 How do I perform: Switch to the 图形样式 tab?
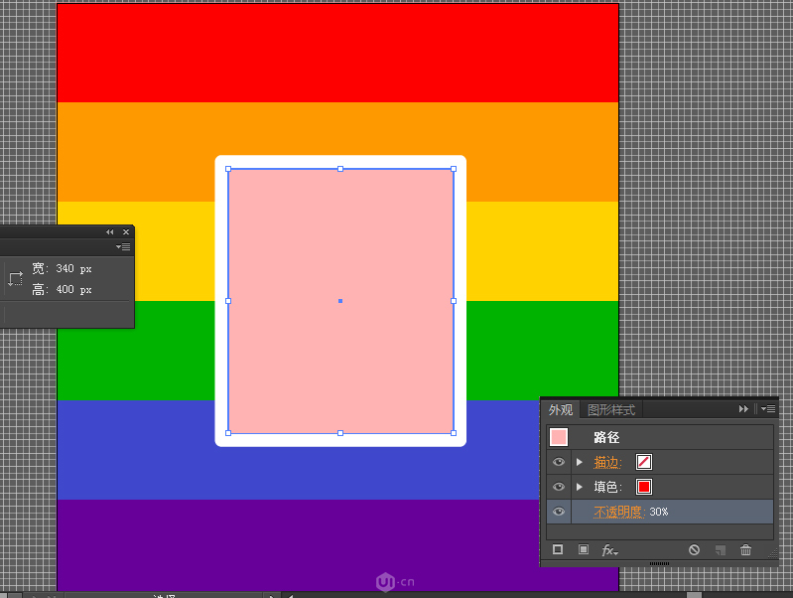pyautogui.click(x=611, y=409)
